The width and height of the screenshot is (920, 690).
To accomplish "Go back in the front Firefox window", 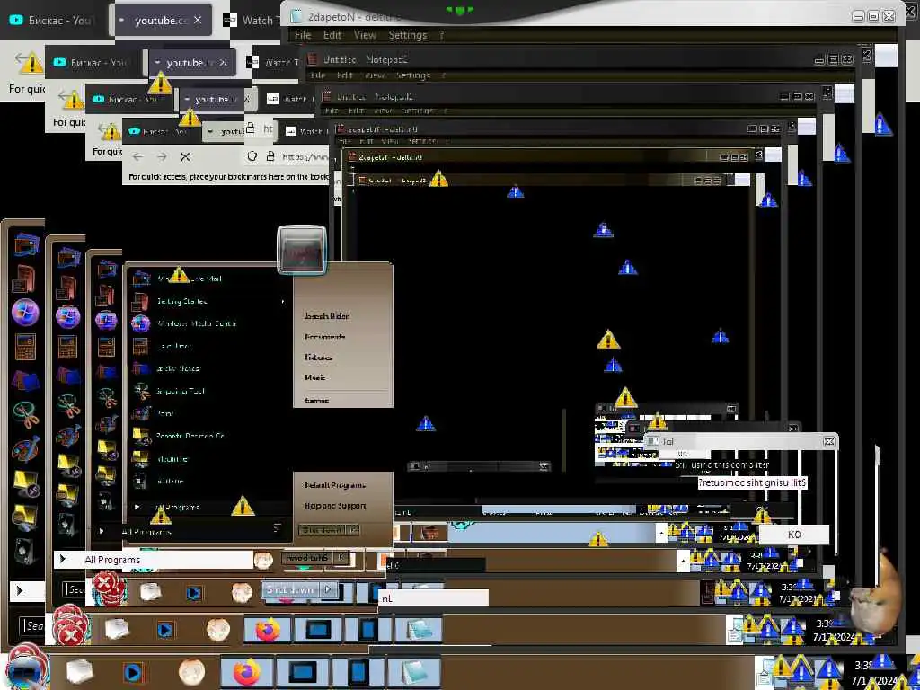I will pyautogui.click(x=137, y=156).
